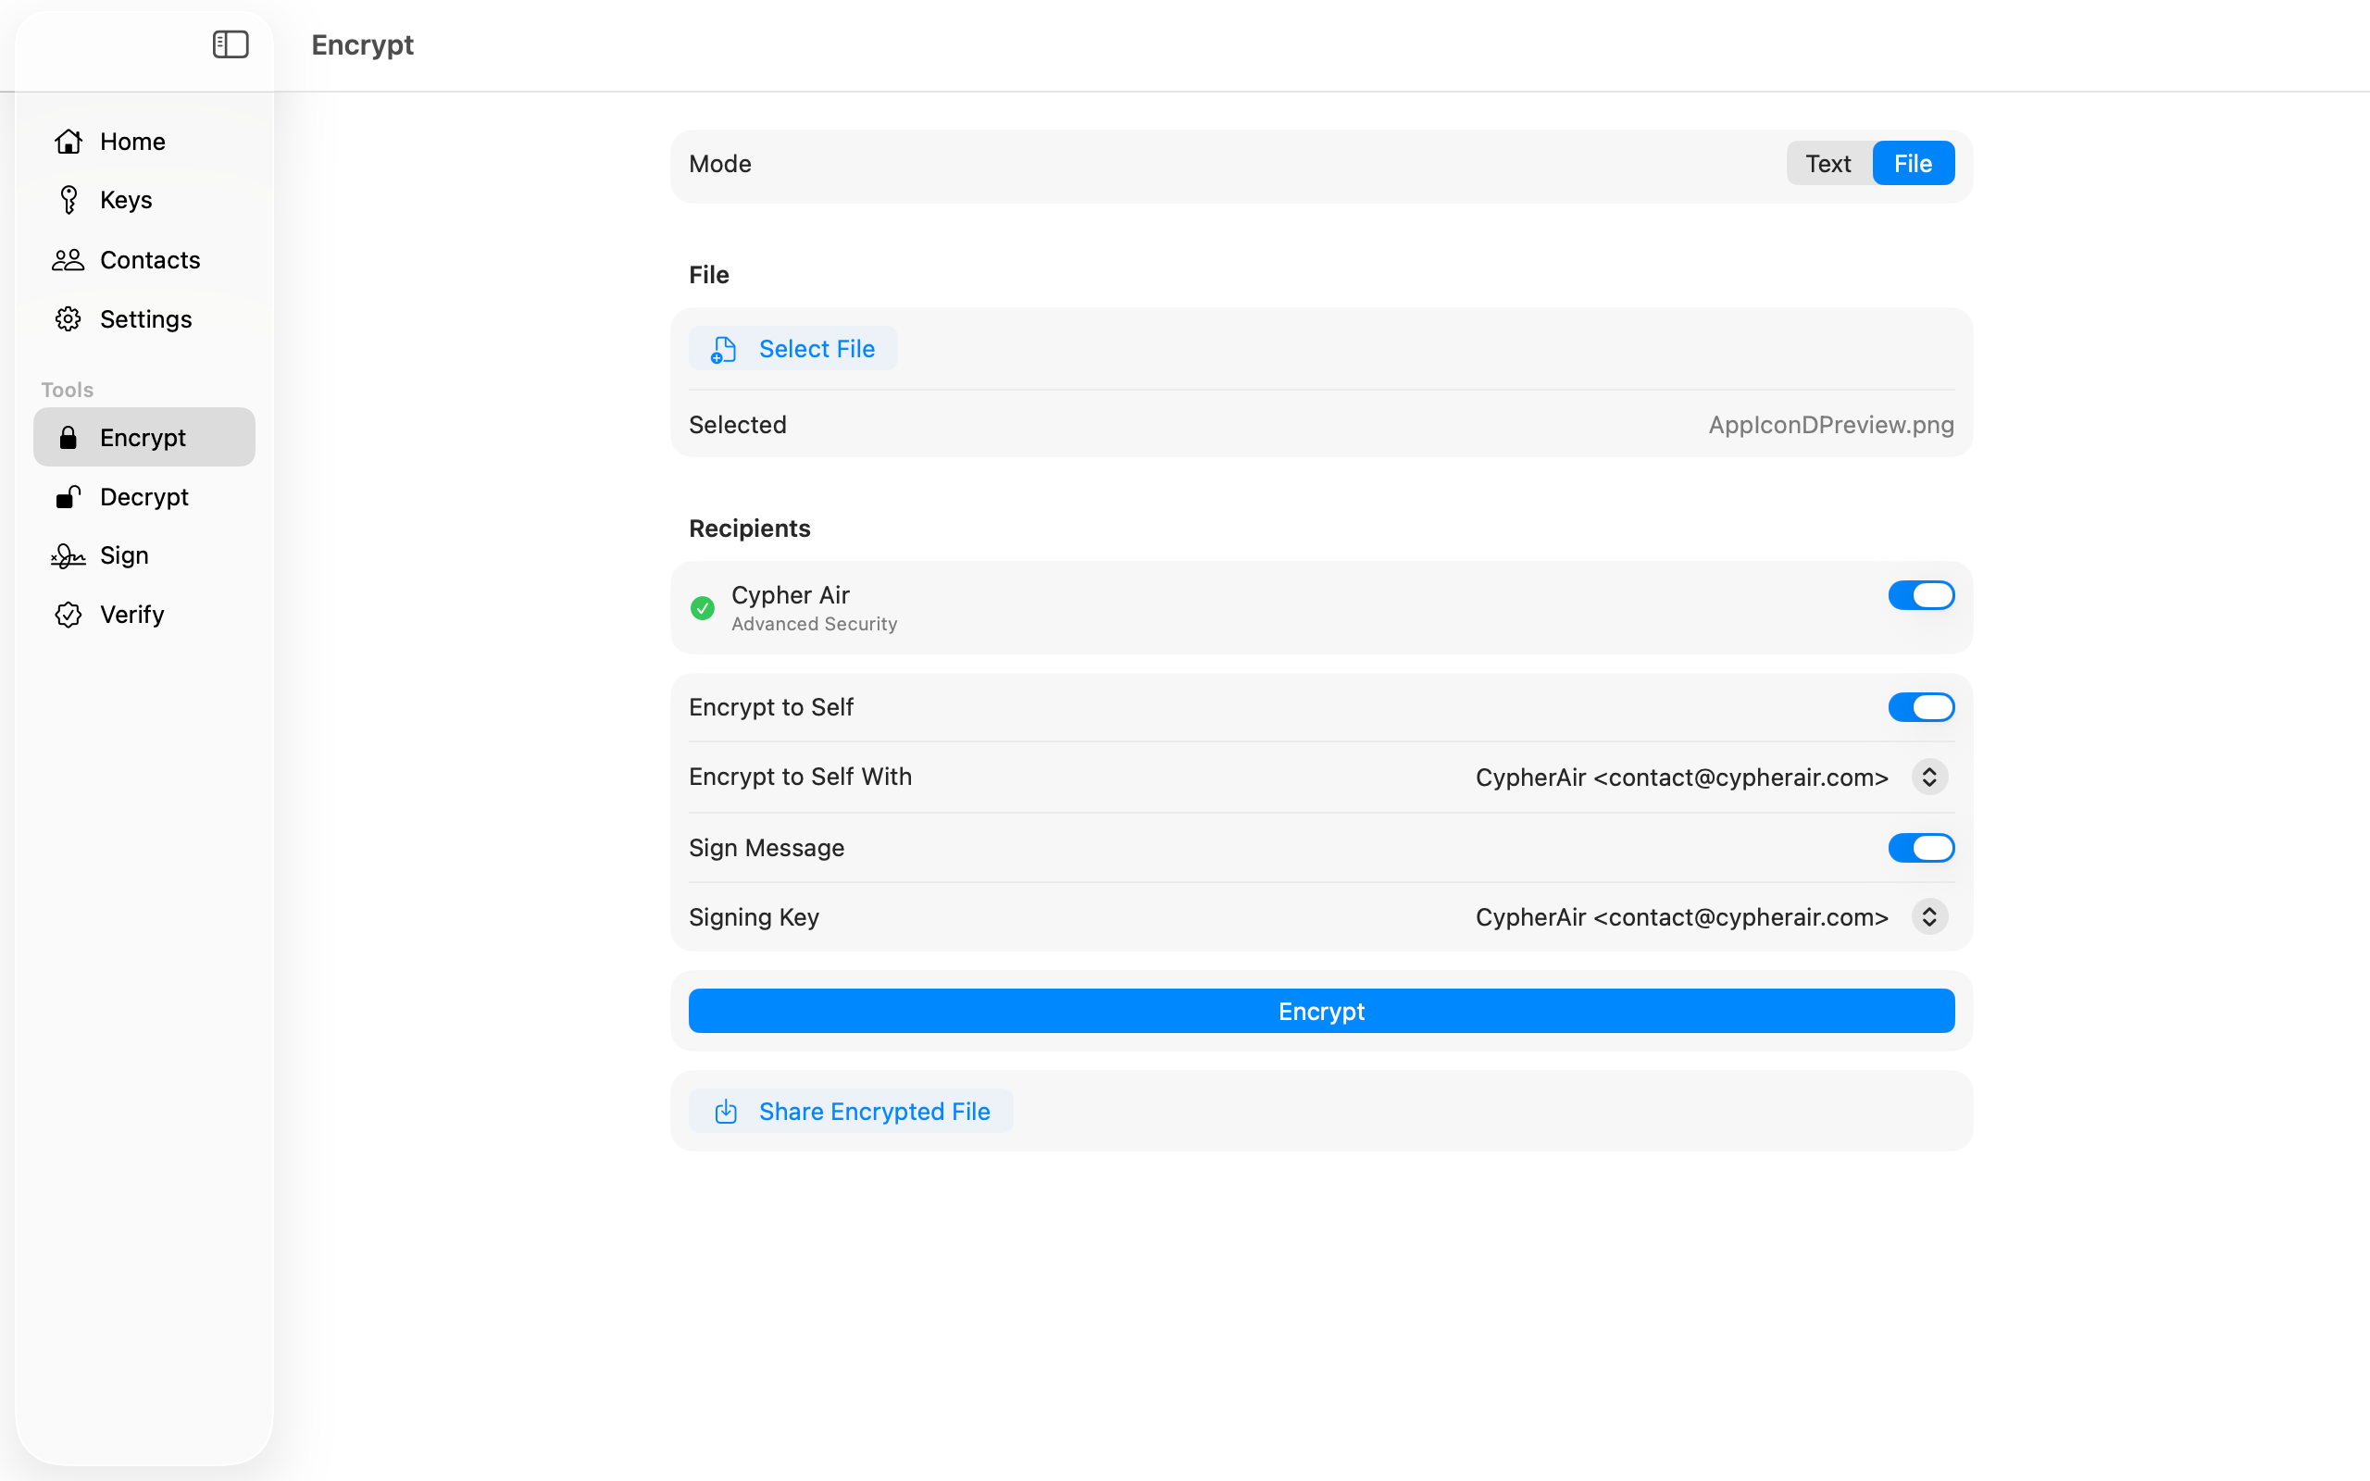The image size is (2370, 1481).
Task: Click the Settings gear icon
Action: 69,319
